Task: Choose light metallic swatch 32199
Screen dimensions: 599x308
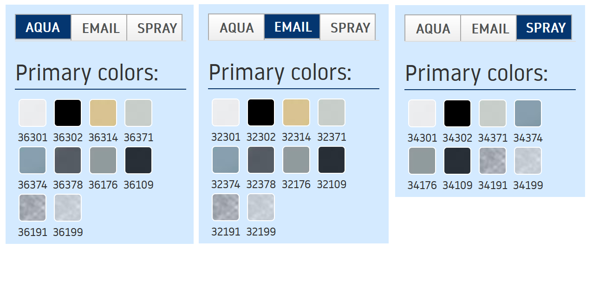Action: coord(261,207)
